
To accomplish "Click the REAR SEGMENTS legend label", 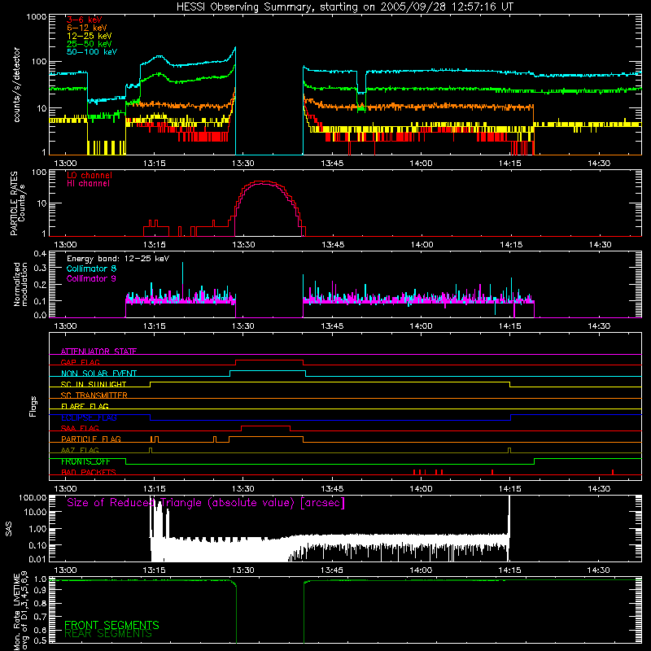I will [x=108, y=634].
